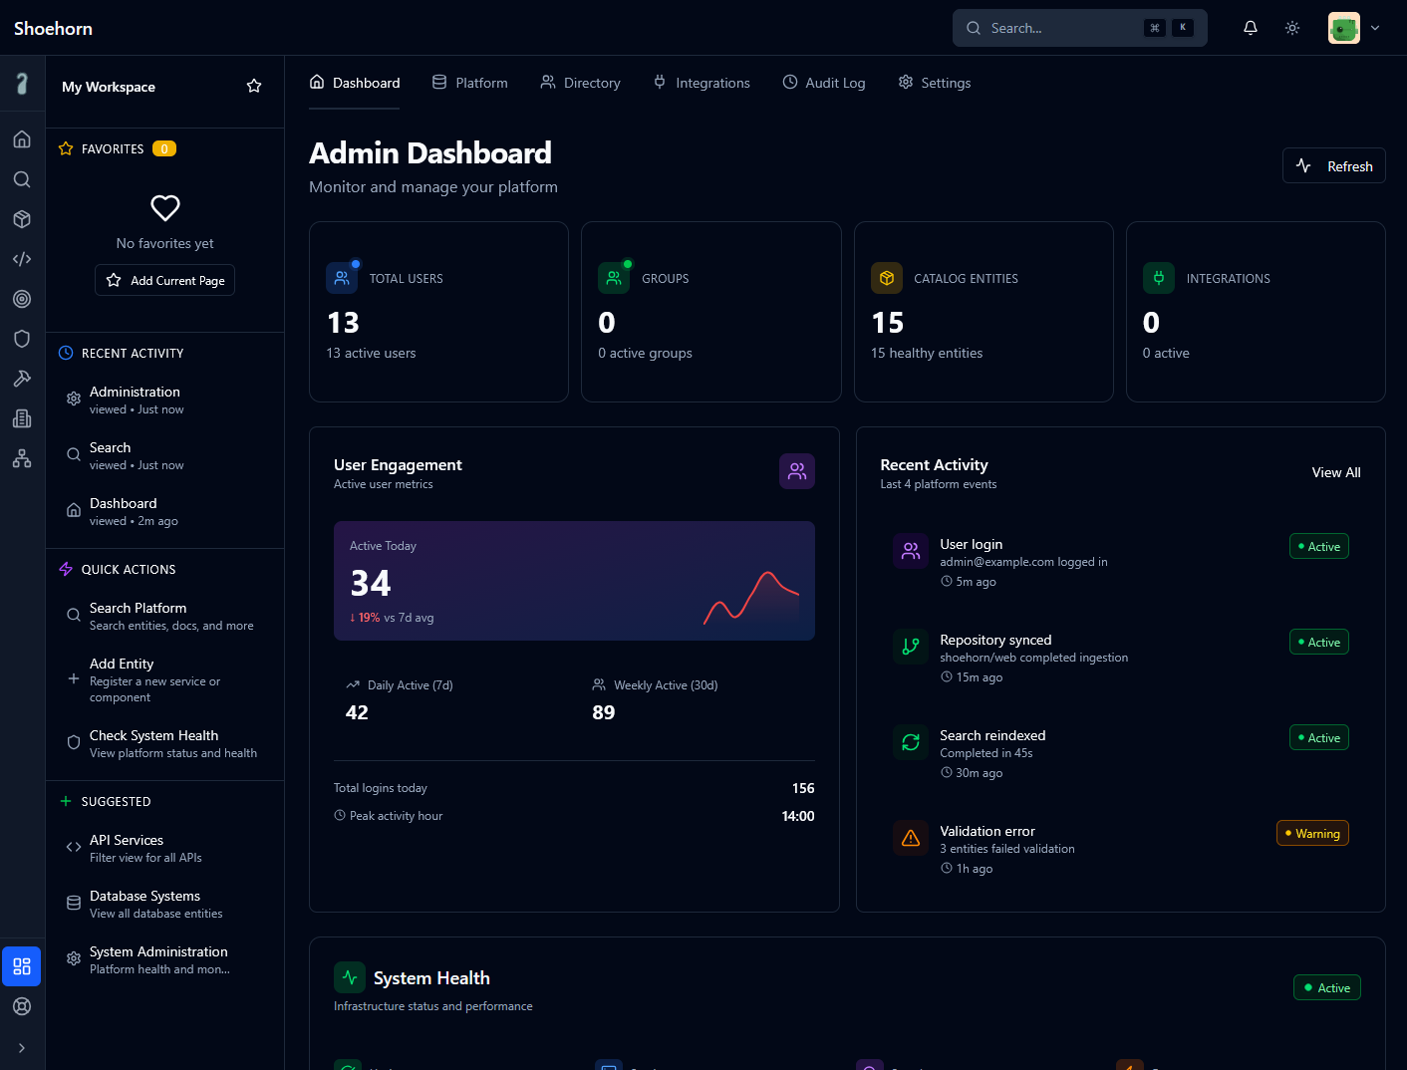Click the Refresh button
The image size is (1407, 1070).
click(1333, 166)
